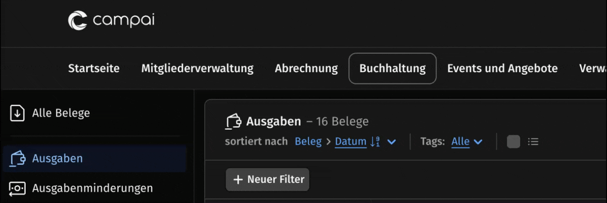Go to the Mitgliederverwaltung tab
The image size is (607, 203).
(197, 69)
